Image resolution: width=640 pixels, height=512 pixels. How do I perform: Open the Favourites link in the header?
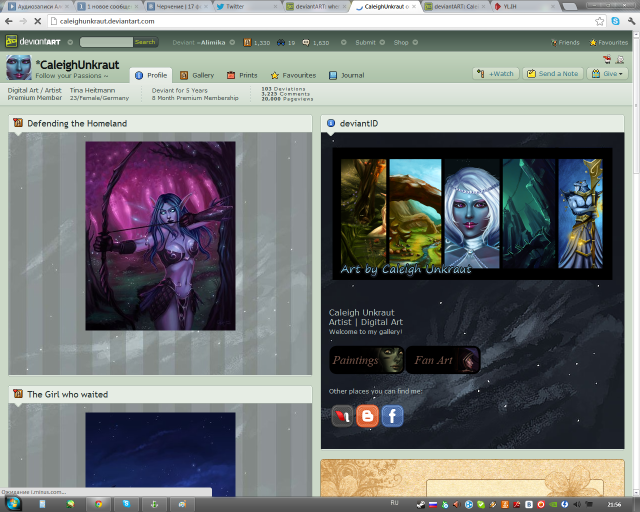coord(608,42)
